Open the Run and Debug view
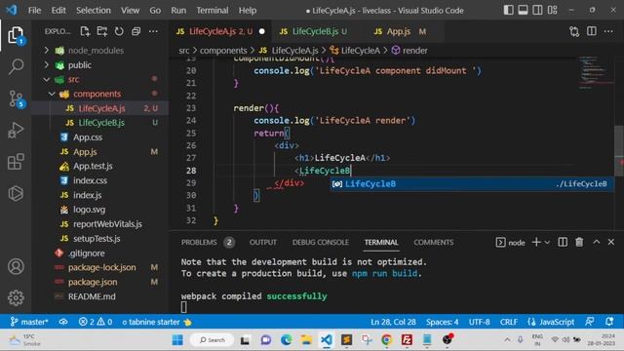The width and height of the screenshot is (624, 351). tap(16, 130)
